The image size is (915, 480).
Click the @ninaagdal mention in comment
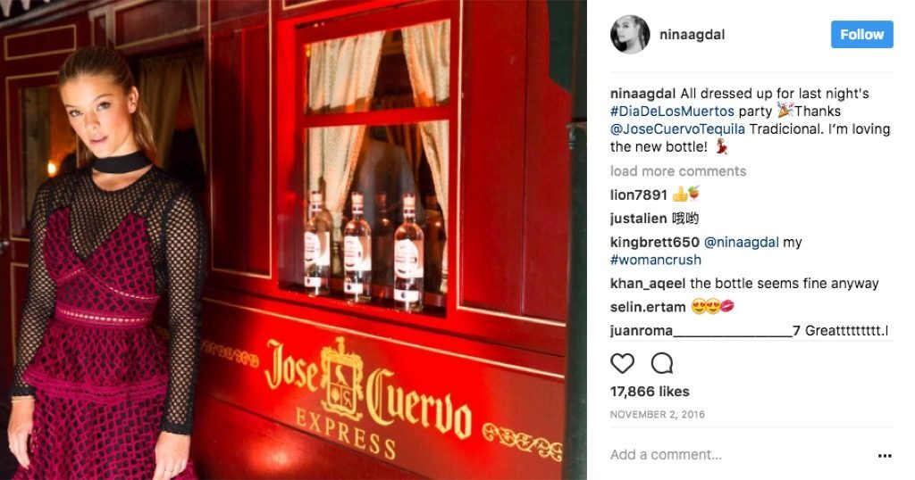tap(741, 243)
